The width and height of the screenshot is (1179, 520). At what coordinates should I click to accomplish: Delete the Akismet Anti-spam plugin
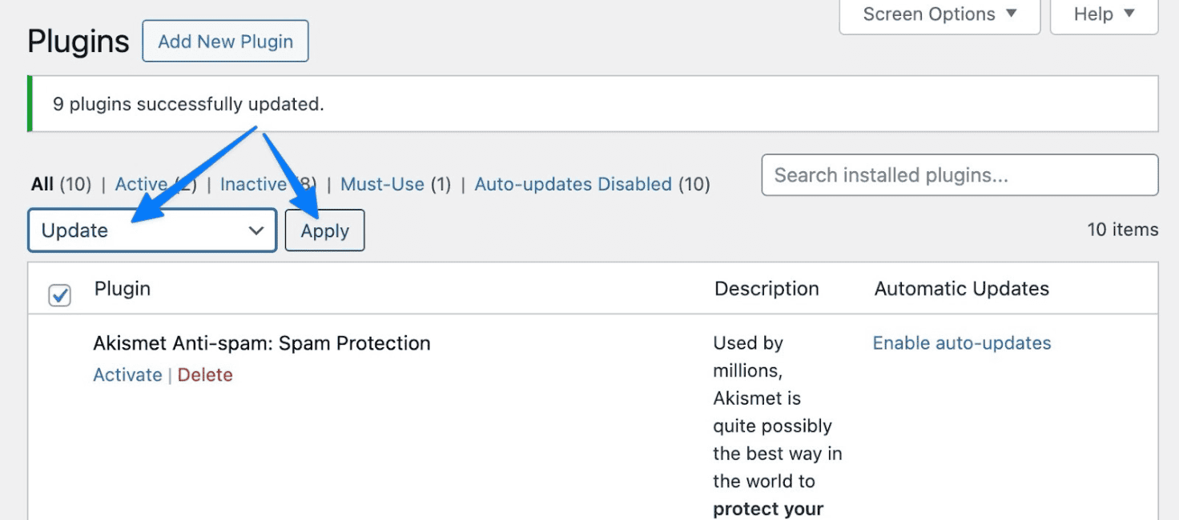tap(205, 375)
